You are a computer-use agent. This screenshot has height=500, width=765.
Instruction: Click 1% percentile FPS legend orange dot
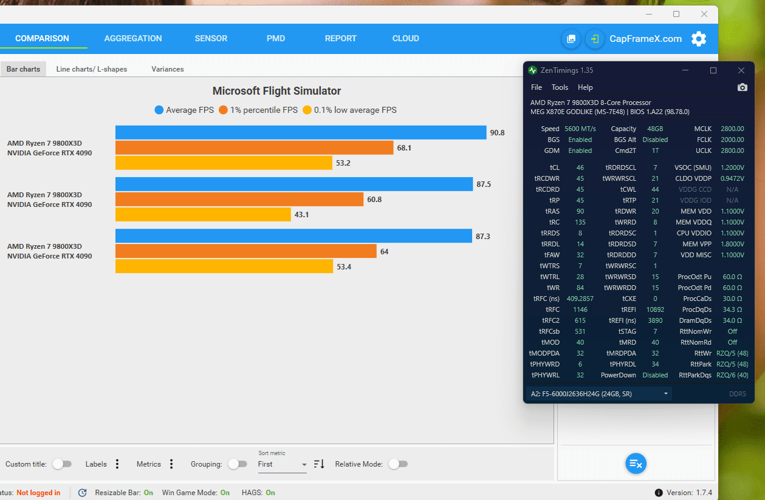pyautogui.click(x=223, y=110)
